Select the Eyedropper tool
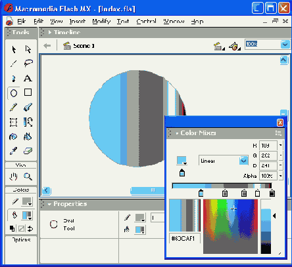 [x=14, y=151]
